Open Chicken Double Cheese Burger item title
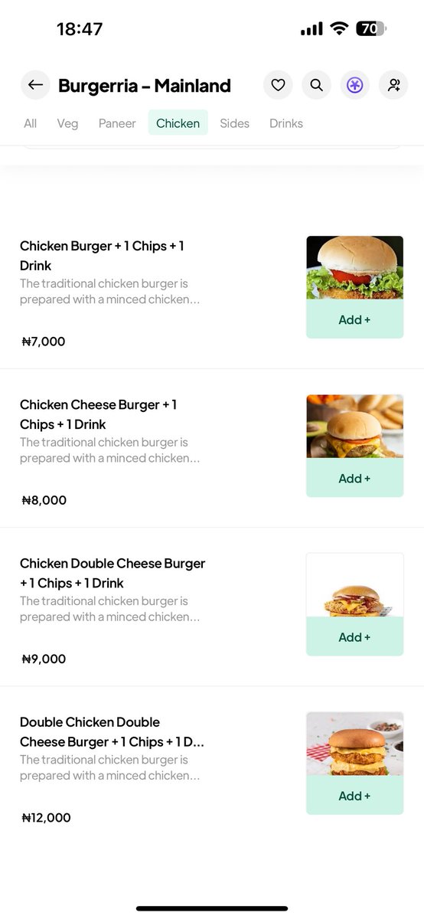 [113, 573]
